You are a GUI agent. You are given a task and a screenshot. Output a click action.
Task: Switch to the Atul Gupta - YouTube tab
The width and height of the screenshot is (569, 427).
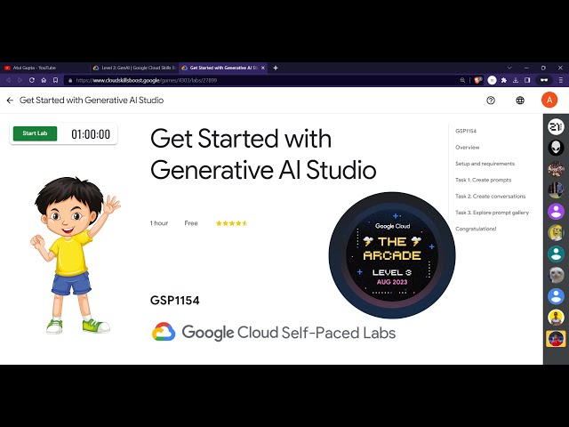click(x=44, y=68)
